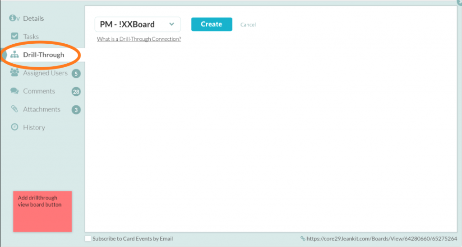Image resolution: width=462 pixels, height=247 pixels.
Task: Click the Comments speech bubble icon
Action: click(14, 91)
